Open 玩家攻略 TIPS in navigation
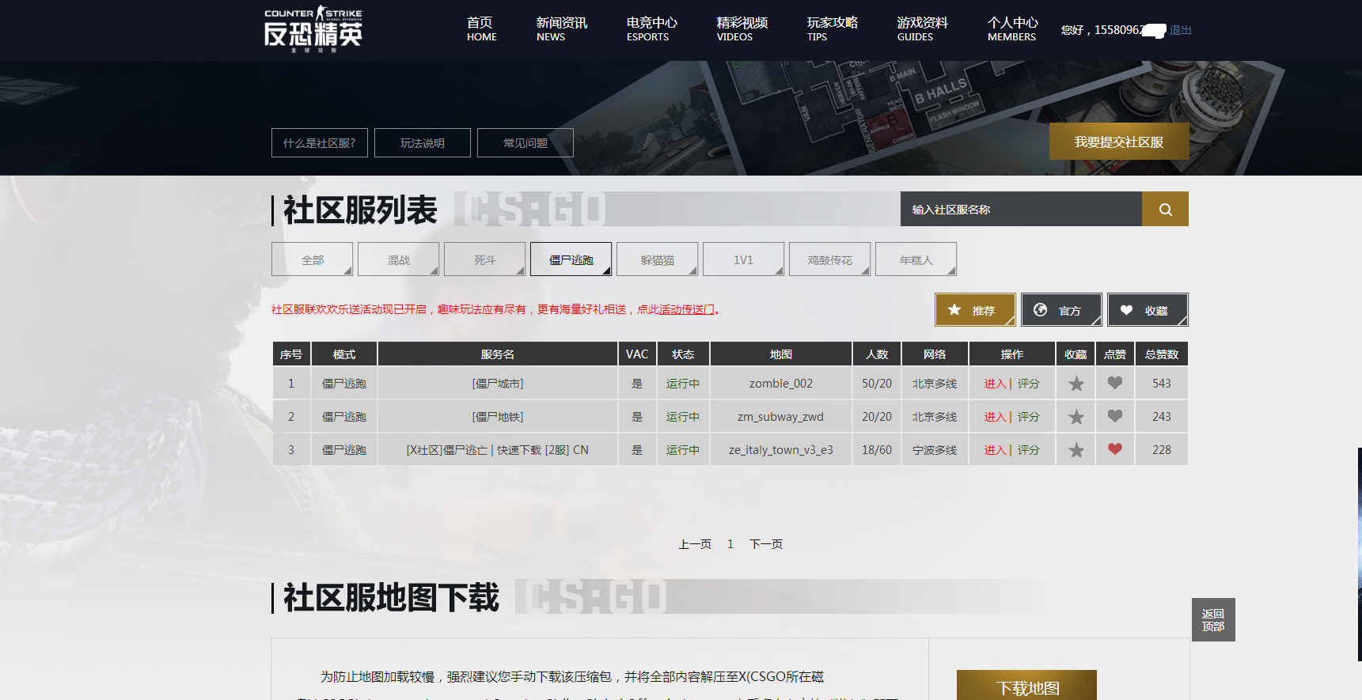 click(832, 29)
